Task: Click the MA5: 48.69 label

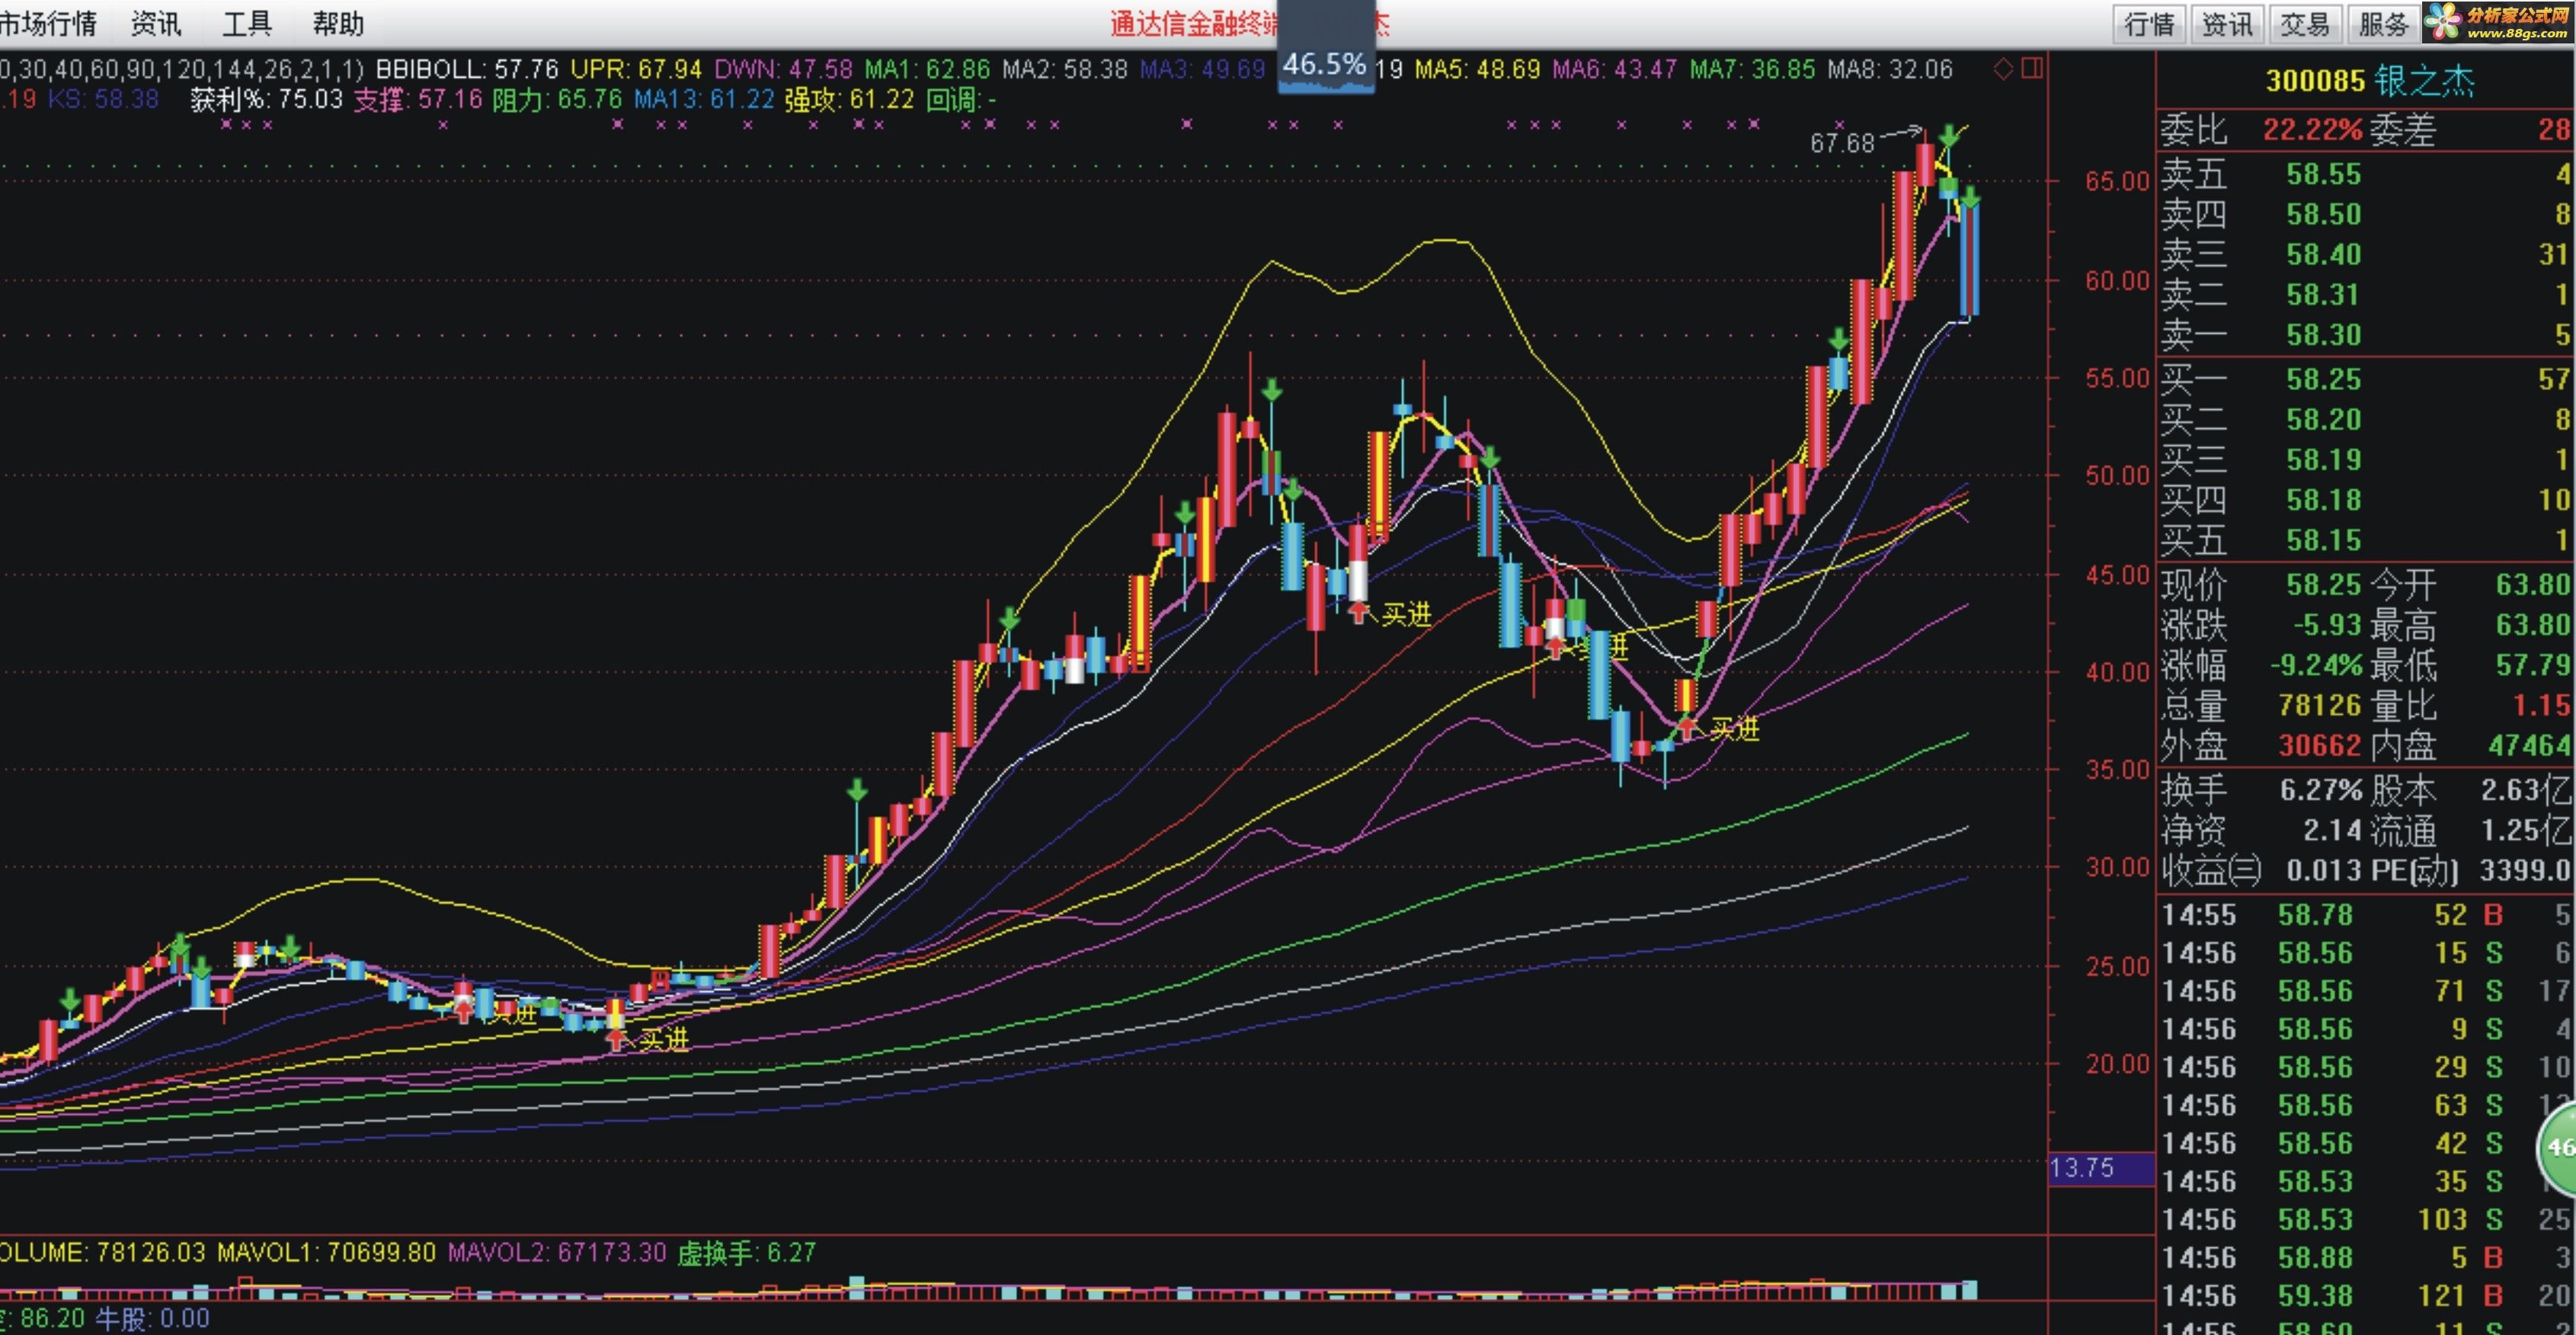Action: click(x=1477, y=69)
